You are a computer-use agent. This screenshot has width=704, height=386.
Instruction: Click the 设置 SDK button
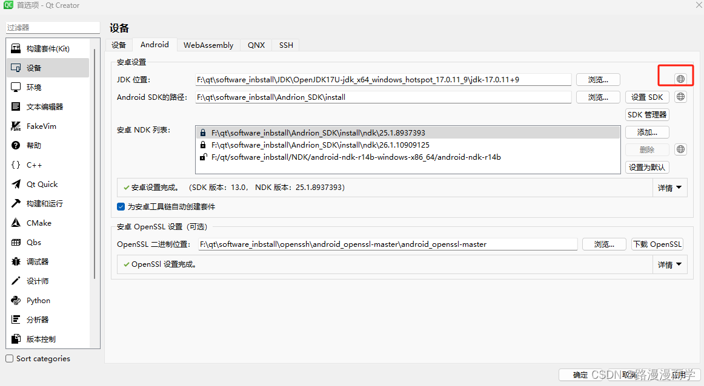click(x=647, y=97)
